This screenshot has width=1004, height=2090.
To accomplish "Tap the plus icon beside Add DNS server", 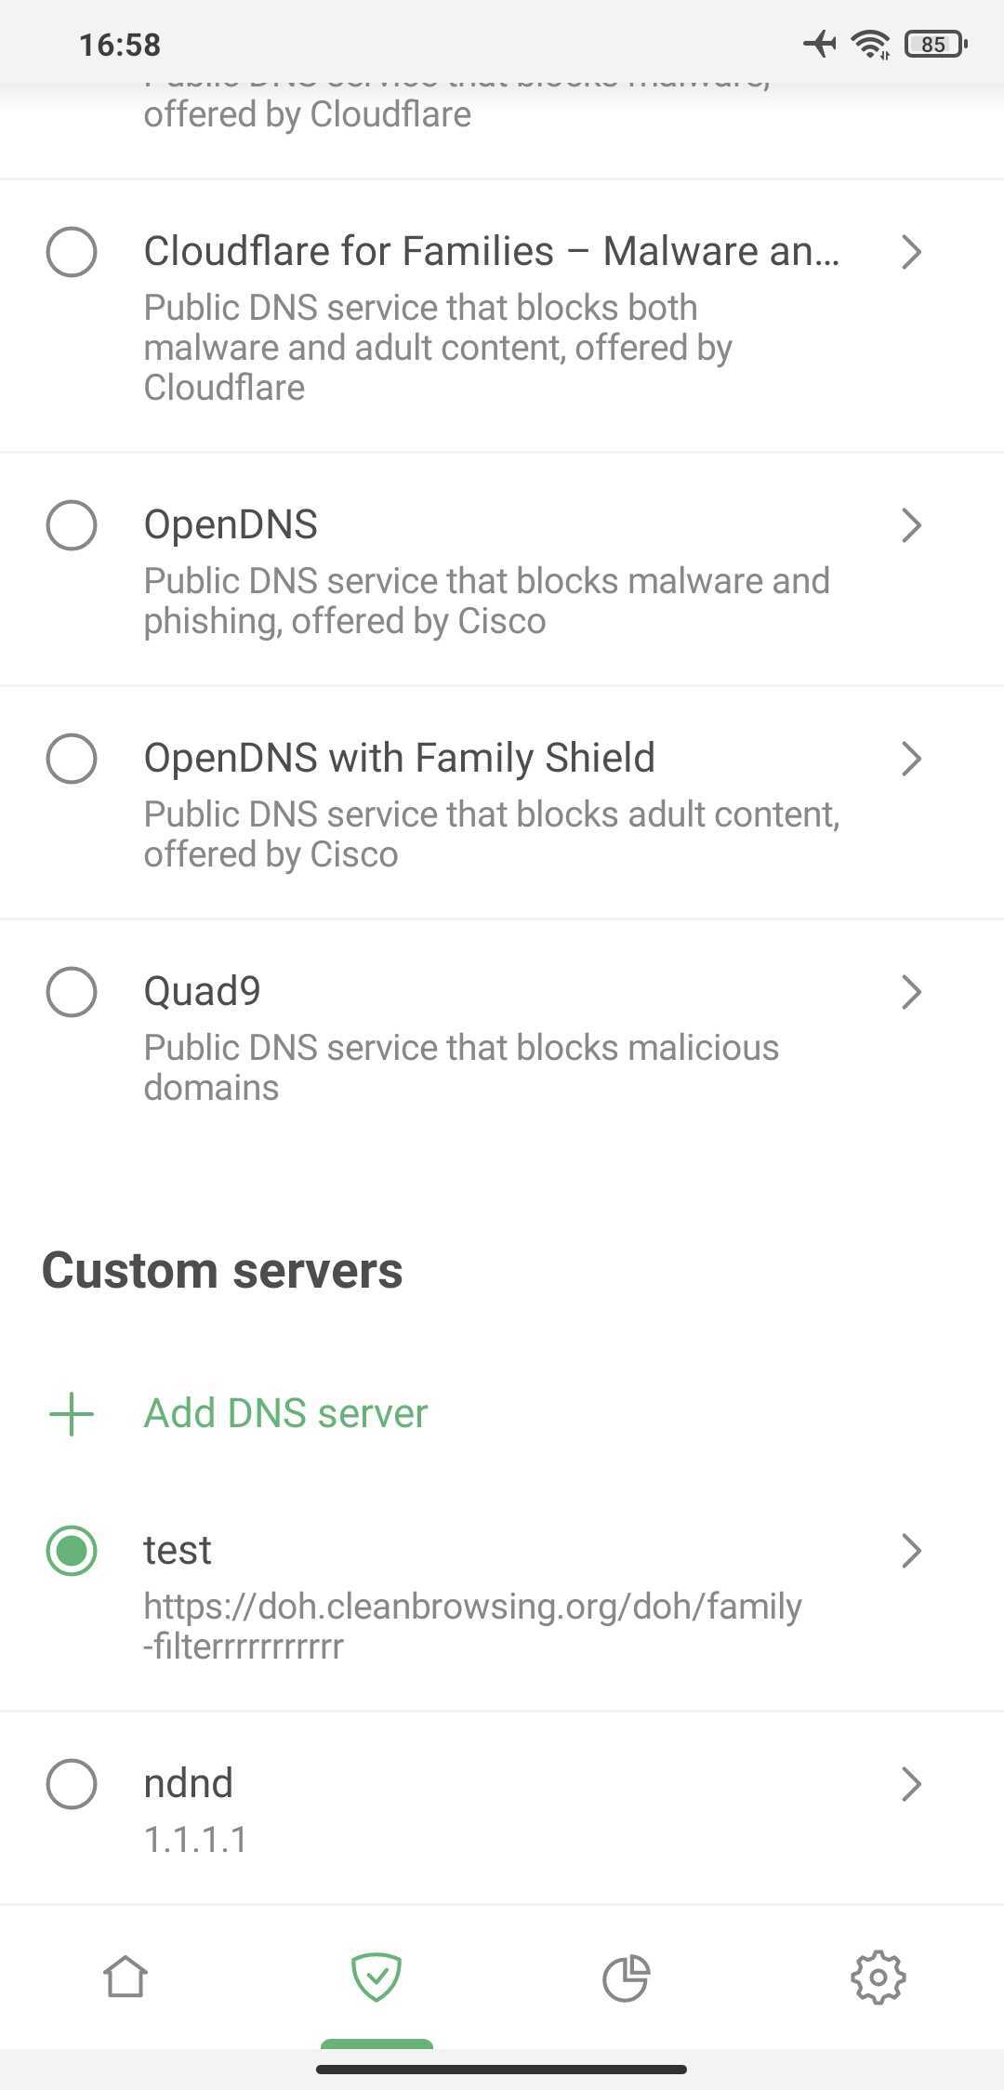I will (70, 1413).
